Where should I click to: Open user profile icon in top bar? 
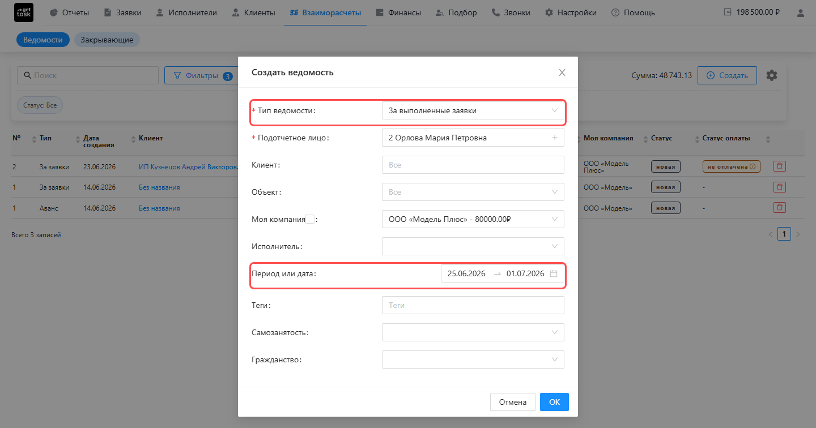click(x=800, y=12)
